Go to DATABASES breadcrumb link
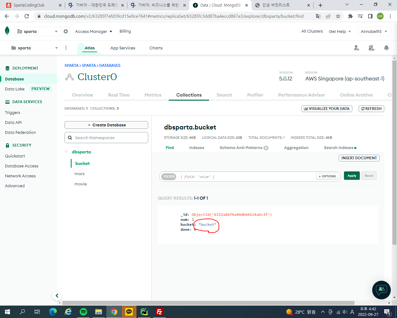This screenshot has height=318, width=397. pyautogui.click(x=110, y=66)
